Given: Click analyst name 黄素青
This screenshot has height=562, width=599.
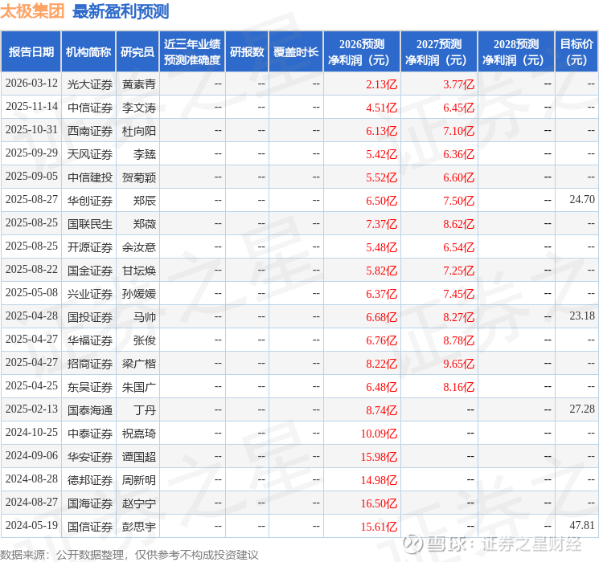Looking at the screenshot, I should 138,84.
